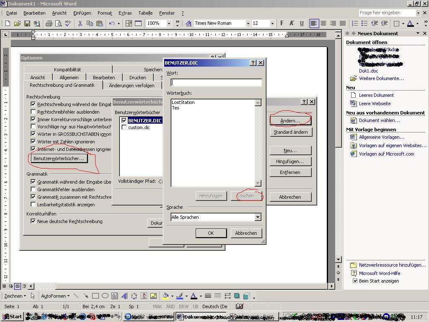The height and width of the screenshot is (322, 429).
Task: Open the font size 12 dropdown
Action: pos(272,23)
